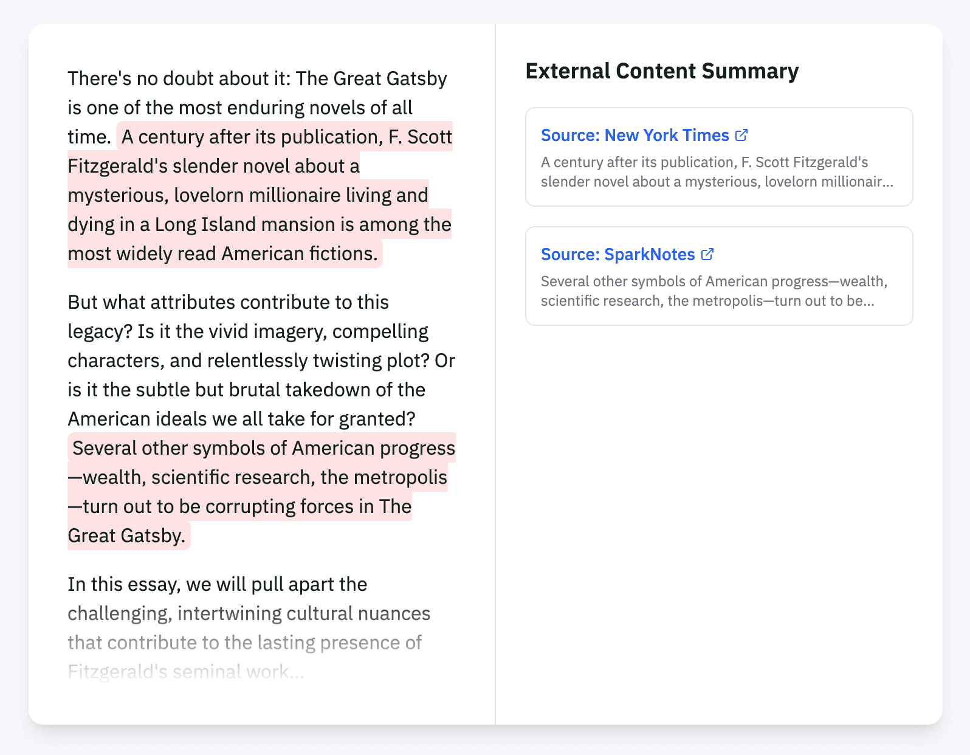Click the opening sentence about The Great Gatsby

(243, 92)
